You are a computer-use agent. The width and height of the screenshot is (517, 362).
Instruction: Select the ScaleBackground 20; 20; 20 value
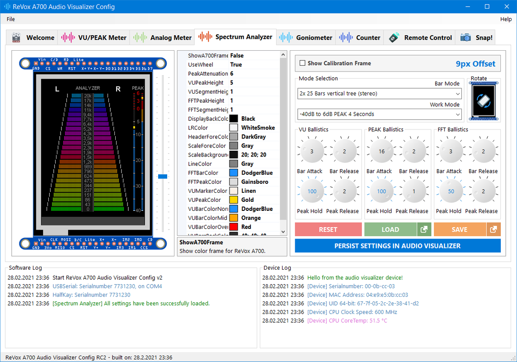(x=254, y=155)
